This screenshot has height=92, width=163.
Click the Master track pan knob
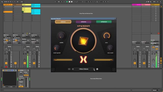click(x=153, y=60)
